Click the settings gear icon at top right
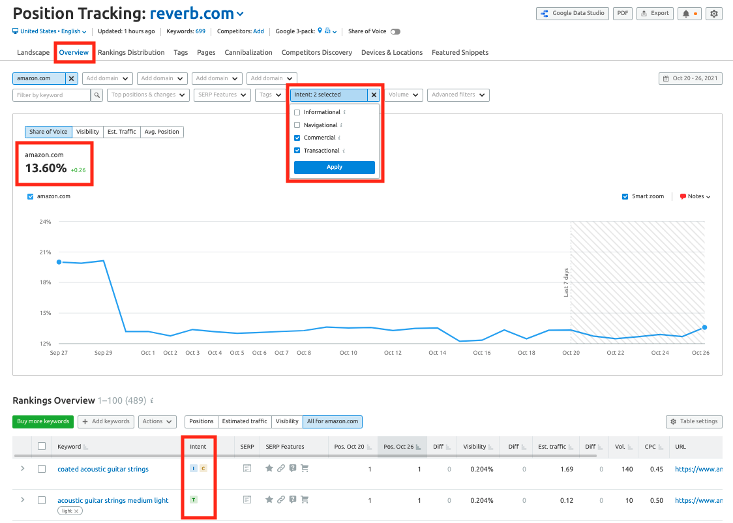 [x=714, y=14]
